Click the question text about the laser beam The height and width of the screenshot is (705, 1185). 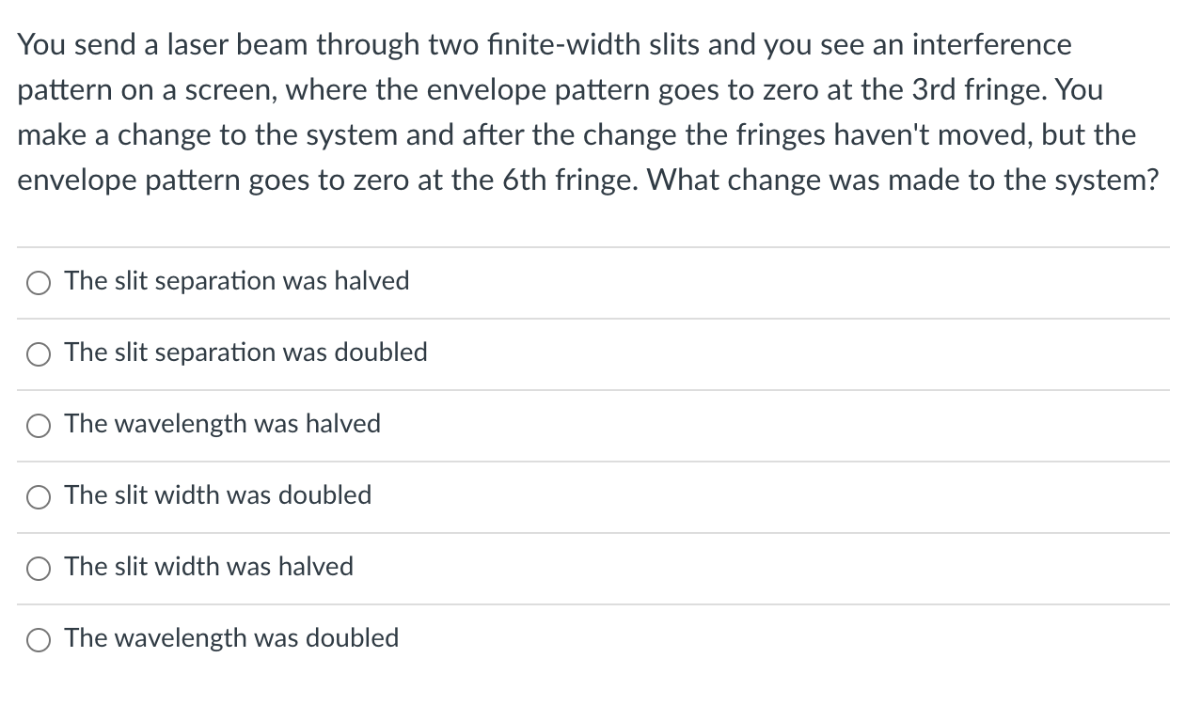point(583,113)
